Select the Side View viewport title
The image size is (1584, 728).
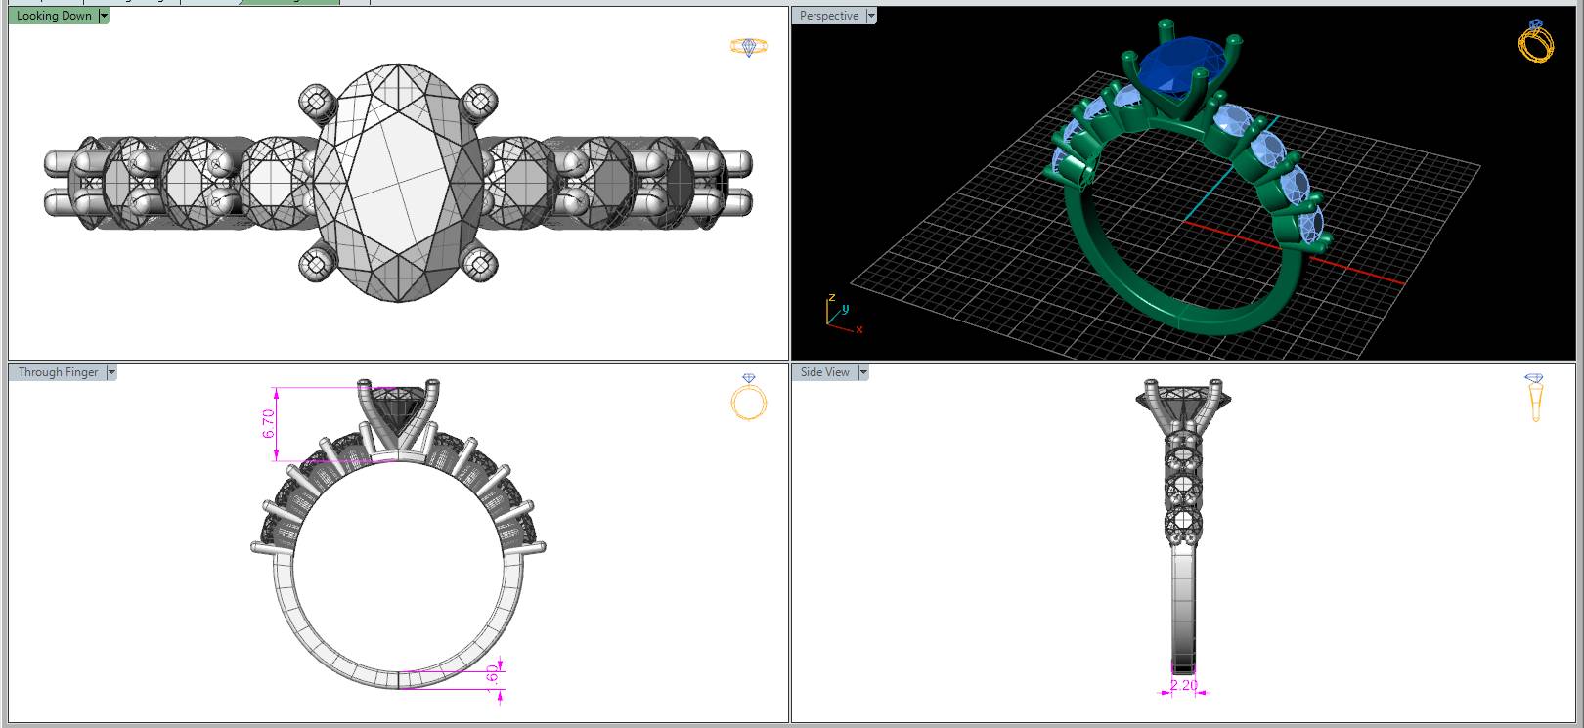pos(825,372)
